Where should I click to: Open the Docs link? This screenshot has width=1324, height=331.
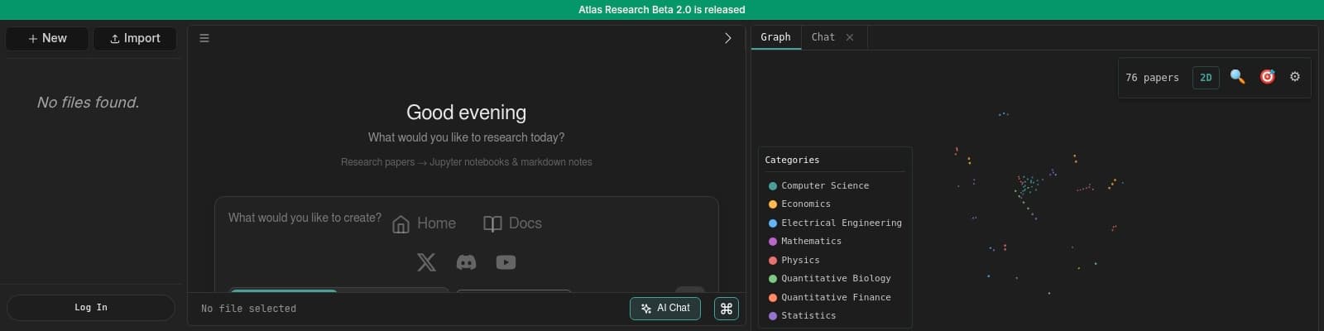[512, 223]
